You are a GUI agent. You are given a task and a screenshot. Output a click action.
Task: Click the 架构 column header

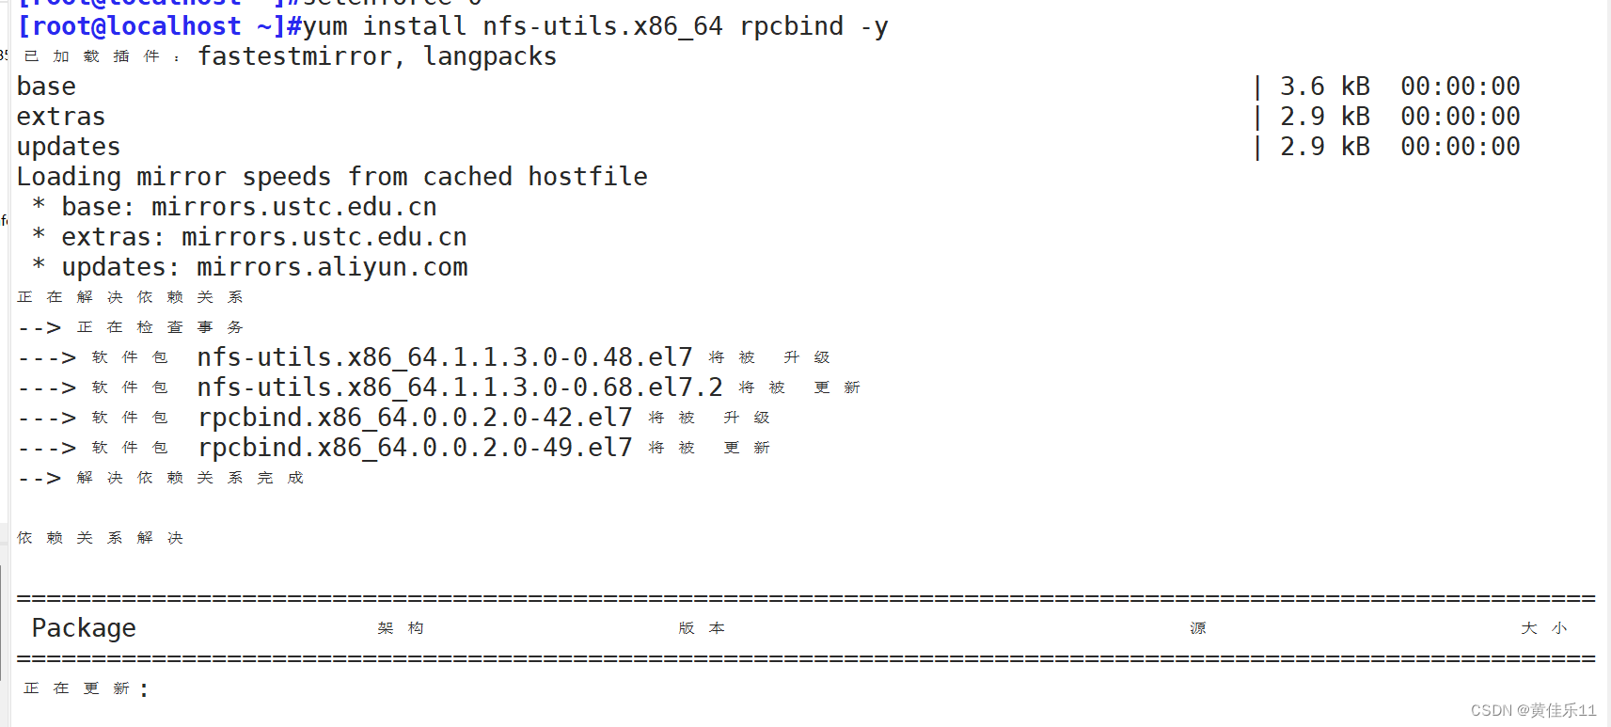click(x=401, y=628)
